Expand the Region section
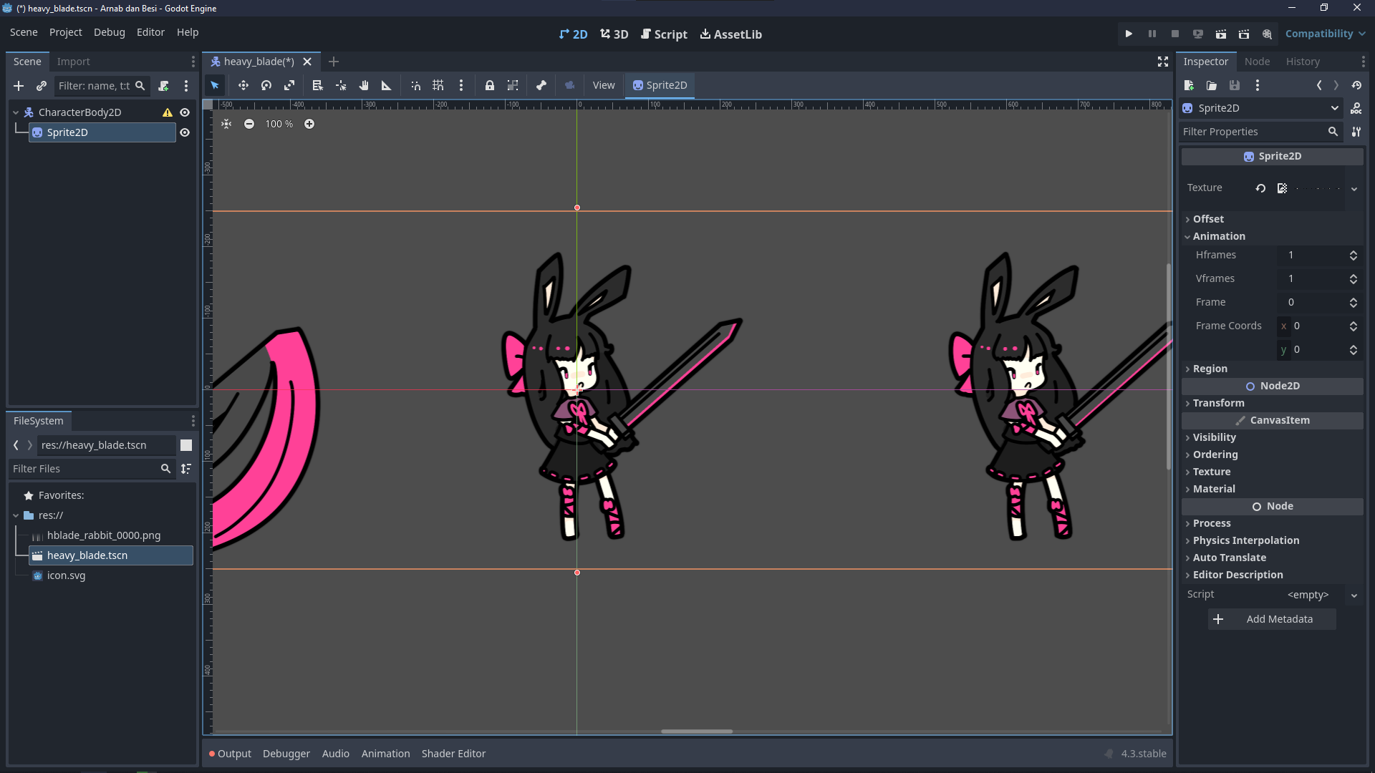This screenshot has width=1375, height=773. click(x=1273, y=369)
